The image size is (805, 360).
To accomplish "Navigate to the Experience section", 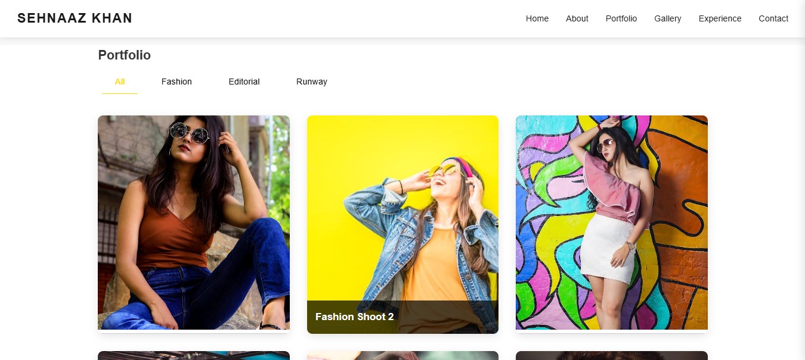I will [x=720, y=18].
